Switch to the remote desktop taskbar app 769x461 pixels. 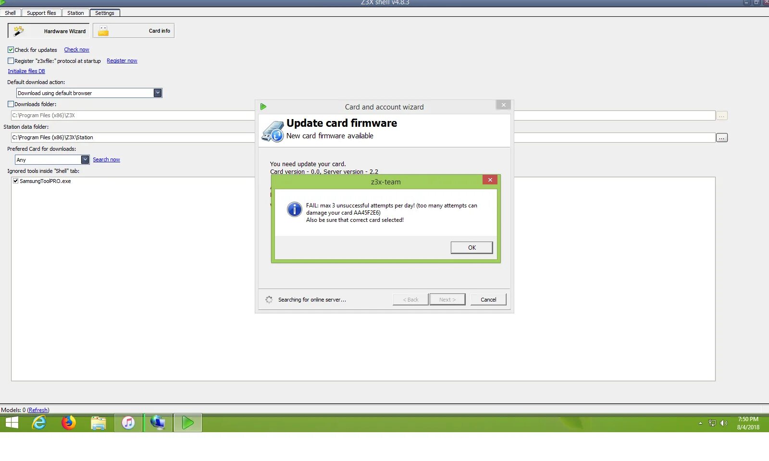tap(158, 423)
